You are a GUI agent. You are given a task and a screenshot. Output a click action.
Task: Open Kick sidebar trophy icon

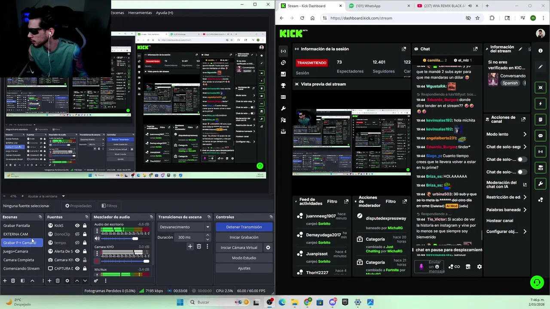[x=283, y=86]
